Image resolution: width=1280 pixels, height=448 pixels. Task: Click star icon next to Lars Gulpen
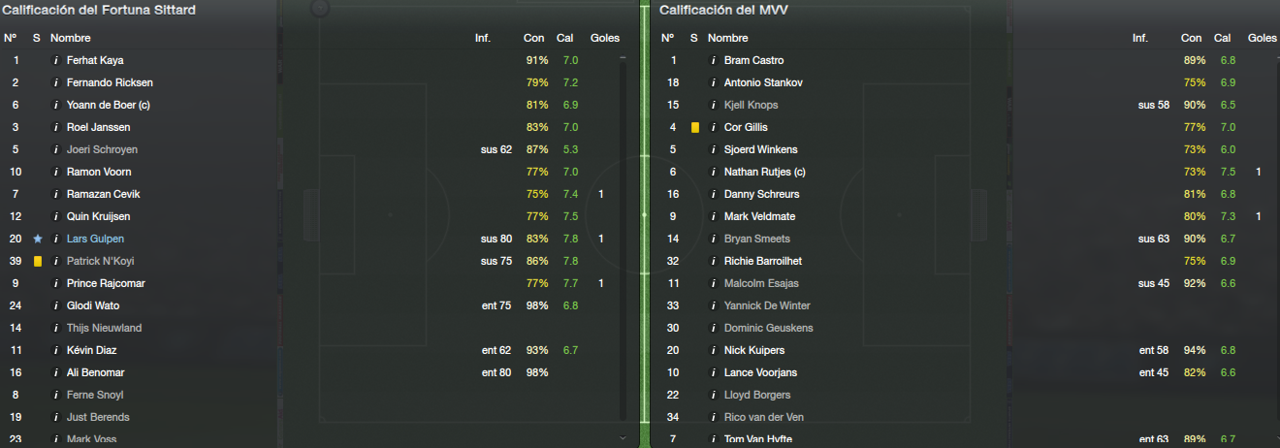click(x=37, y=239)
